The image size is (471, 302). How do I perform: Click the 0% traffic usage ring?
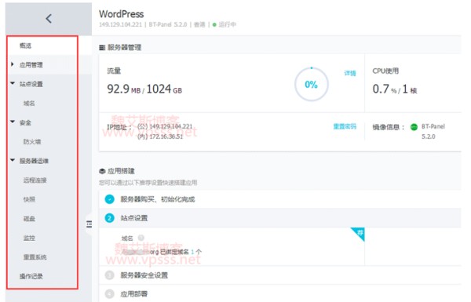pos(312,84)
